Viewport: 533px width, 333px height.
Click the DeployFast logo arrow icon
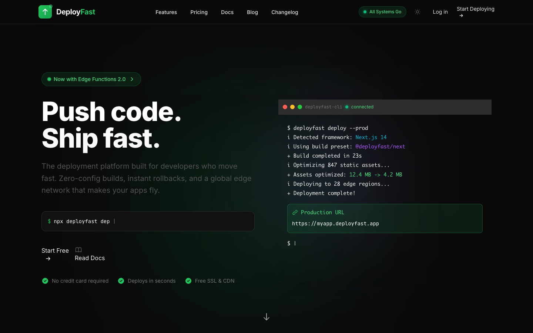45,11
